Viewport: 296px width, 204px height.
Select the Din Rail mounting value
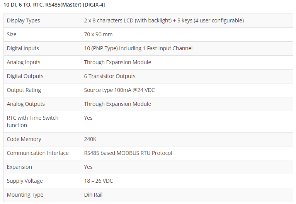click(94, 195)
